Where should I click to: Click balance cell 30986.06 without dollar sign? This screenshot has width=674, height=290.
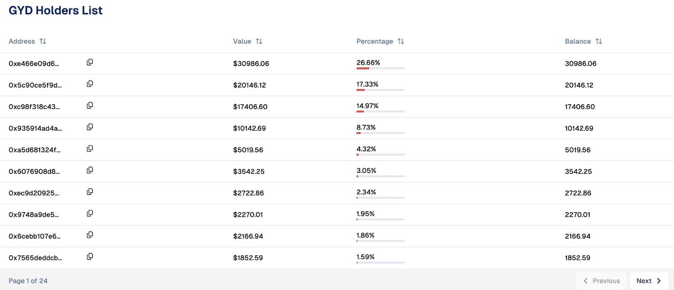tap(580, 63)
